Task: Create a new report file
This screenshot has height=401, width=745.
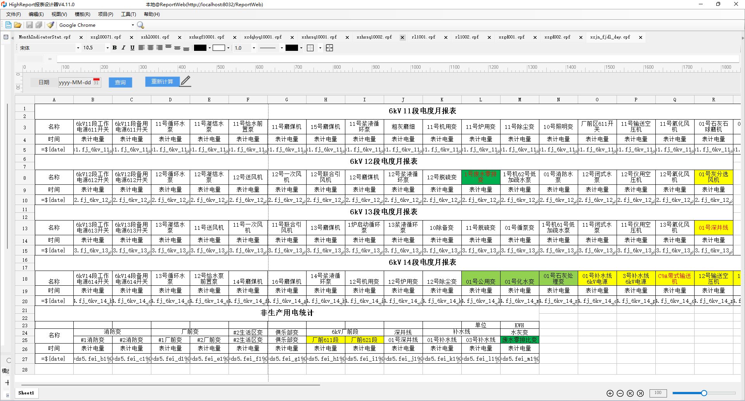Action: click(x=8, y=25)
